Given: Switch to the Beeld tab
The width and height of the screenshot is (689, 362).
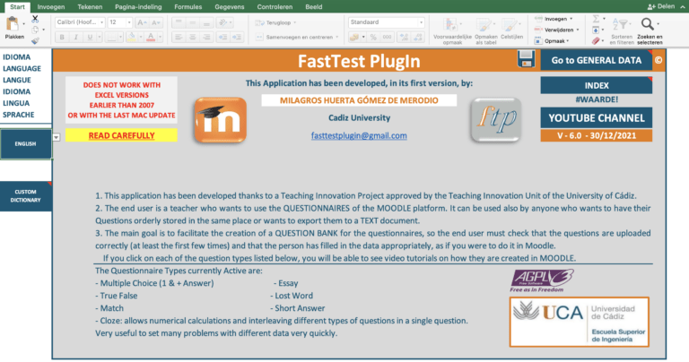Looking at the screenshot, I should 314,6.
